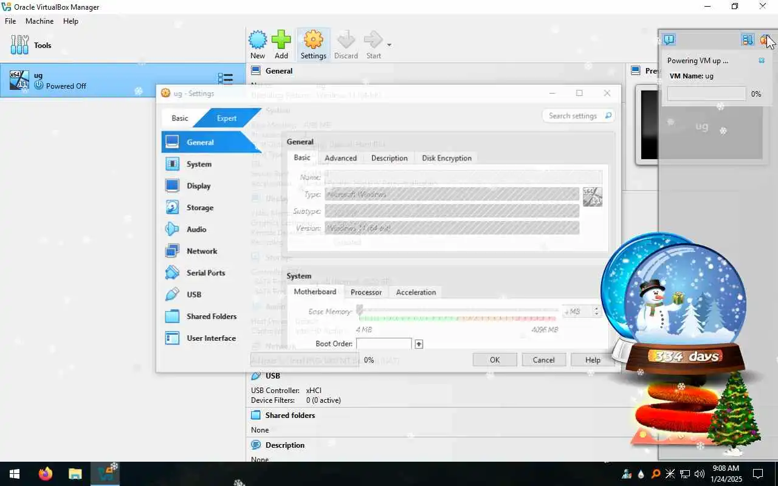Open Firefox from the taskbar
Image resolution: width=778 pixels, height=486 pixels.
[x=45, y=474]
